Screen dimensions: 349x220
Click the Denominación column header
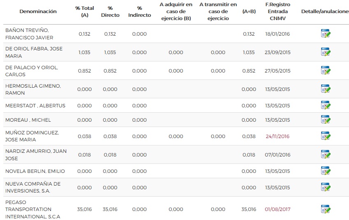pos(38,11)
